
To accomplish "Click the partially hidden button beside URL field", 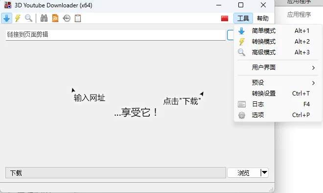I will coord(231,35).
